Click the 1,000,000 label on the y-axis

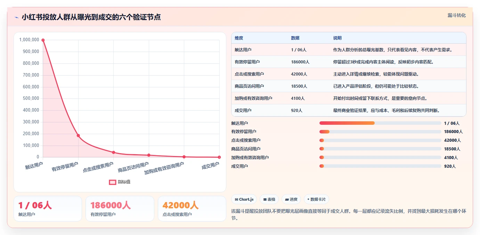click(29, 40)
